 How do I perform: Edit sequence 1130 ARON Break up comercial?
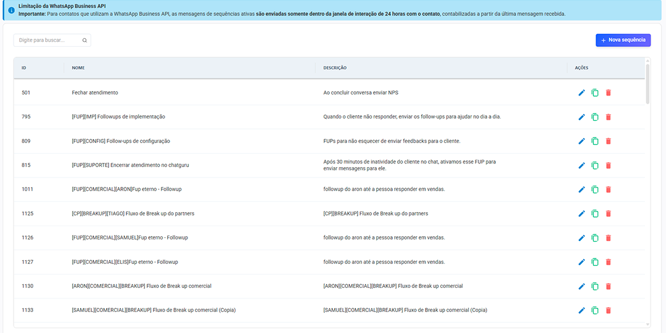click(581, 286)
